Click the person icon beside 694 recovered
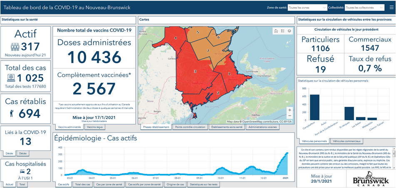Image resolution: width=396 pixels, height=188 pixels. point(12,114)
